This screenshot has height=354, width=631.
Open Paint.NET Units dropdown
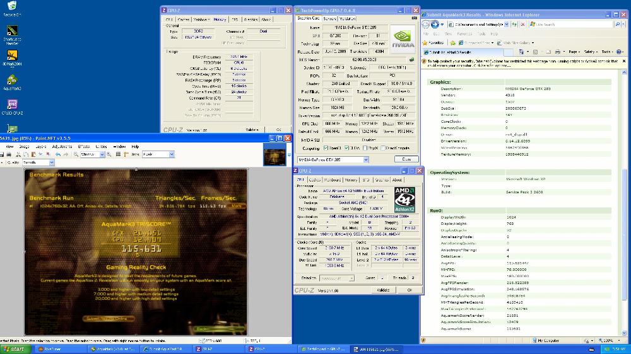tap(172, 155)
